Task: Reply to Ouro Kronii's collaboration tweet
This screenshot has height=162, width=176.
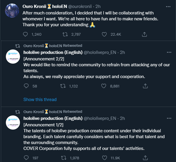Action: (26, 34)
